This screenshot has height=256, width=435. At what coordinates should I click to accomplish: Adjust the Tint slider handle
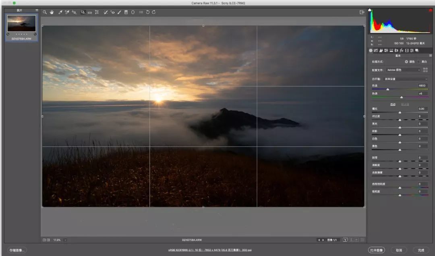pyautogui.click(x=402, y=97)
